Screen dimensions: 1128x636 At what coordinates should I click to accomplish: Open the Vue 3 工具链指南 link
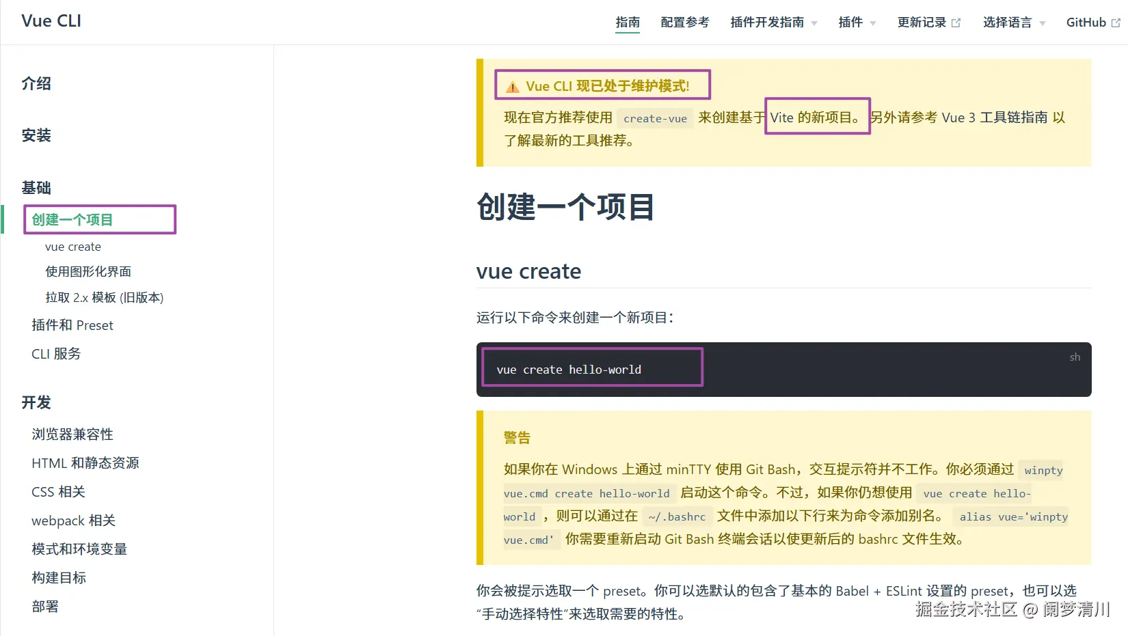pos(995,117)
